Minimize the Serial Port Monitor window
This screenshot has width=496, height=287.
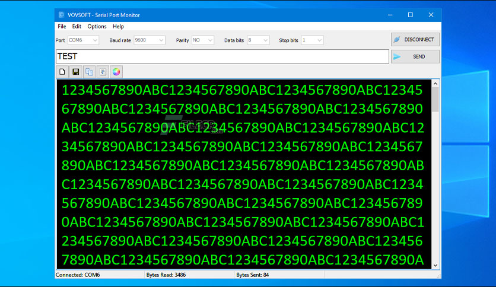pos(390,15)
